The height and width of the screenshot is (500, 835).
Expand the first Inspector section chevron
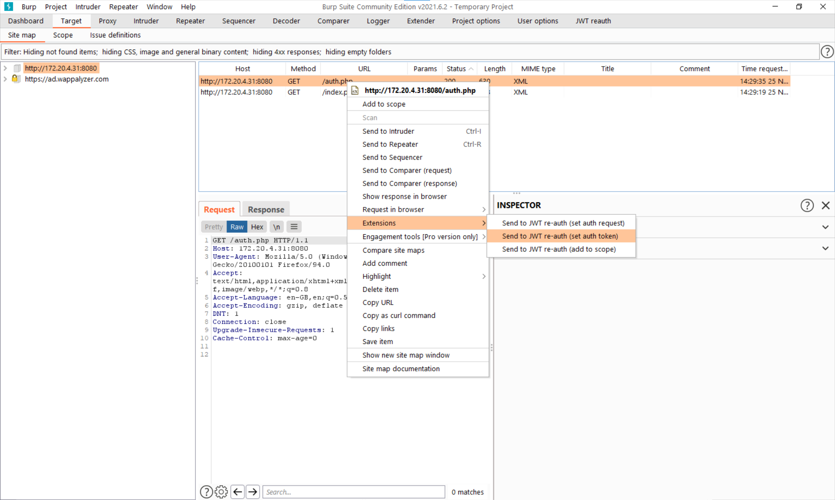coord(825,227)
